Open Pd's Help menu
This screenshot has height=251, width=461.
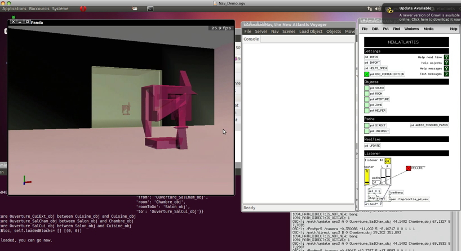click(453, 29)
